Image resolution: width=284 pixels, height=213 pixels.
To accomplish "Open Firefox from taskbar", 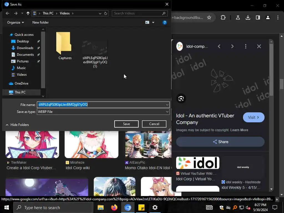I will click(x=114, y=207).
